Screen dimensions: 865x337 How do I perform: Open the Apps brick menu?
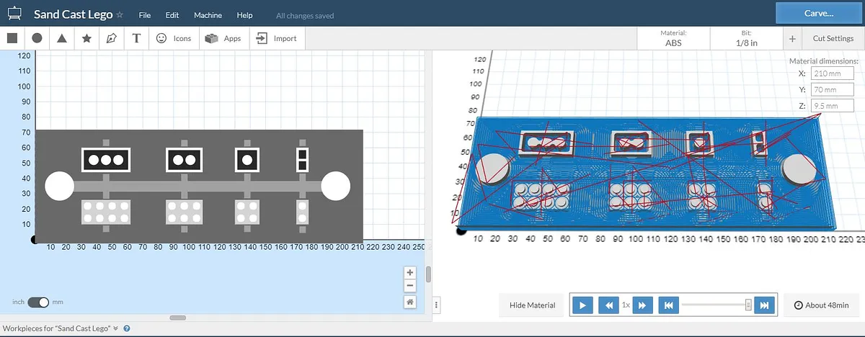point(223,38)
